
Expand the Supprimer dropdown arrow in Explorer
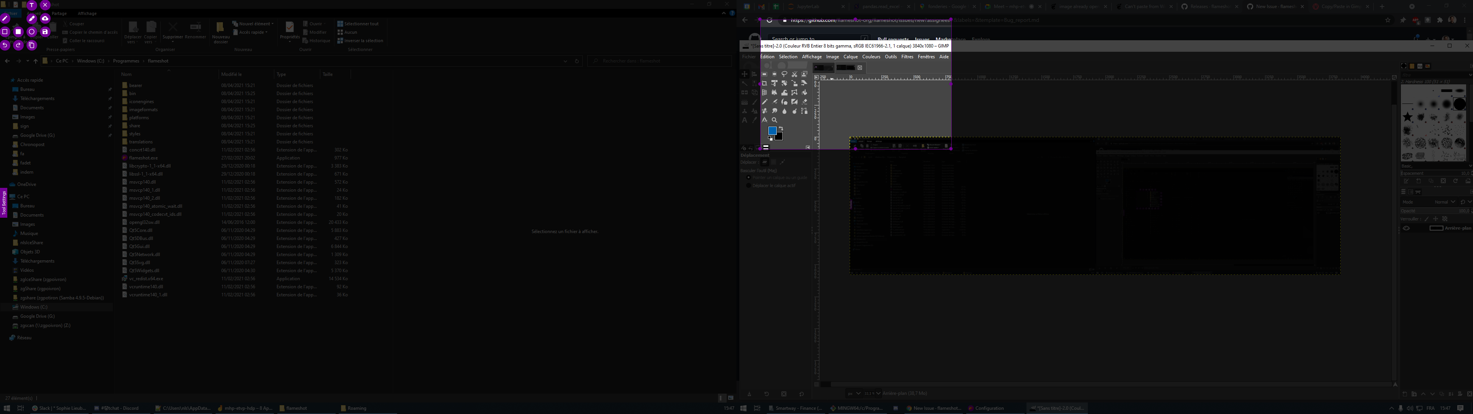click(x=173, y=42)
